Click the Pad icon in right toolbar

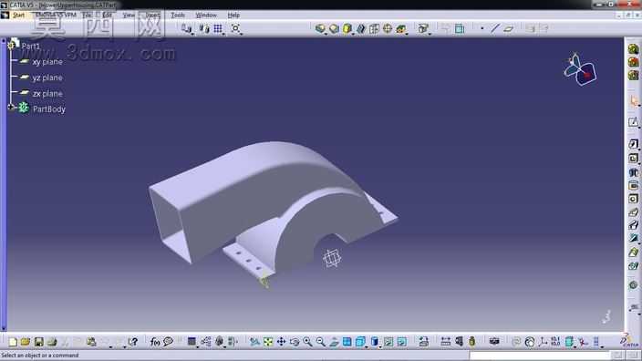point(634,144)
